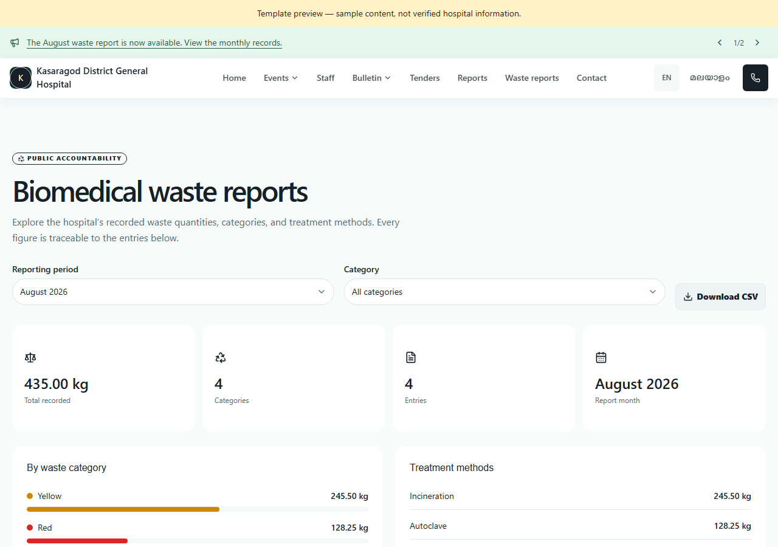Image resolution: width=778 pixels, height=547 pixels.
Task: Open the Home nav item
Action: tap(234, 78)
